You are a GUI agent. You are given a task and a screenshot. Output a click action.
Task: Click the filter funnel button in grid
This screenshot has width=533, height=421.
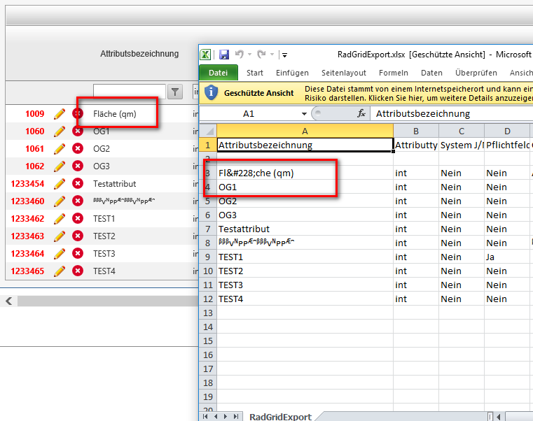[x=175, y=92]
